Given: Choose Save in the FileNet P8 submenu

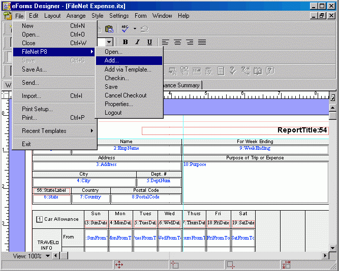Looking at the screenshot, I should [x=129, y=87].
